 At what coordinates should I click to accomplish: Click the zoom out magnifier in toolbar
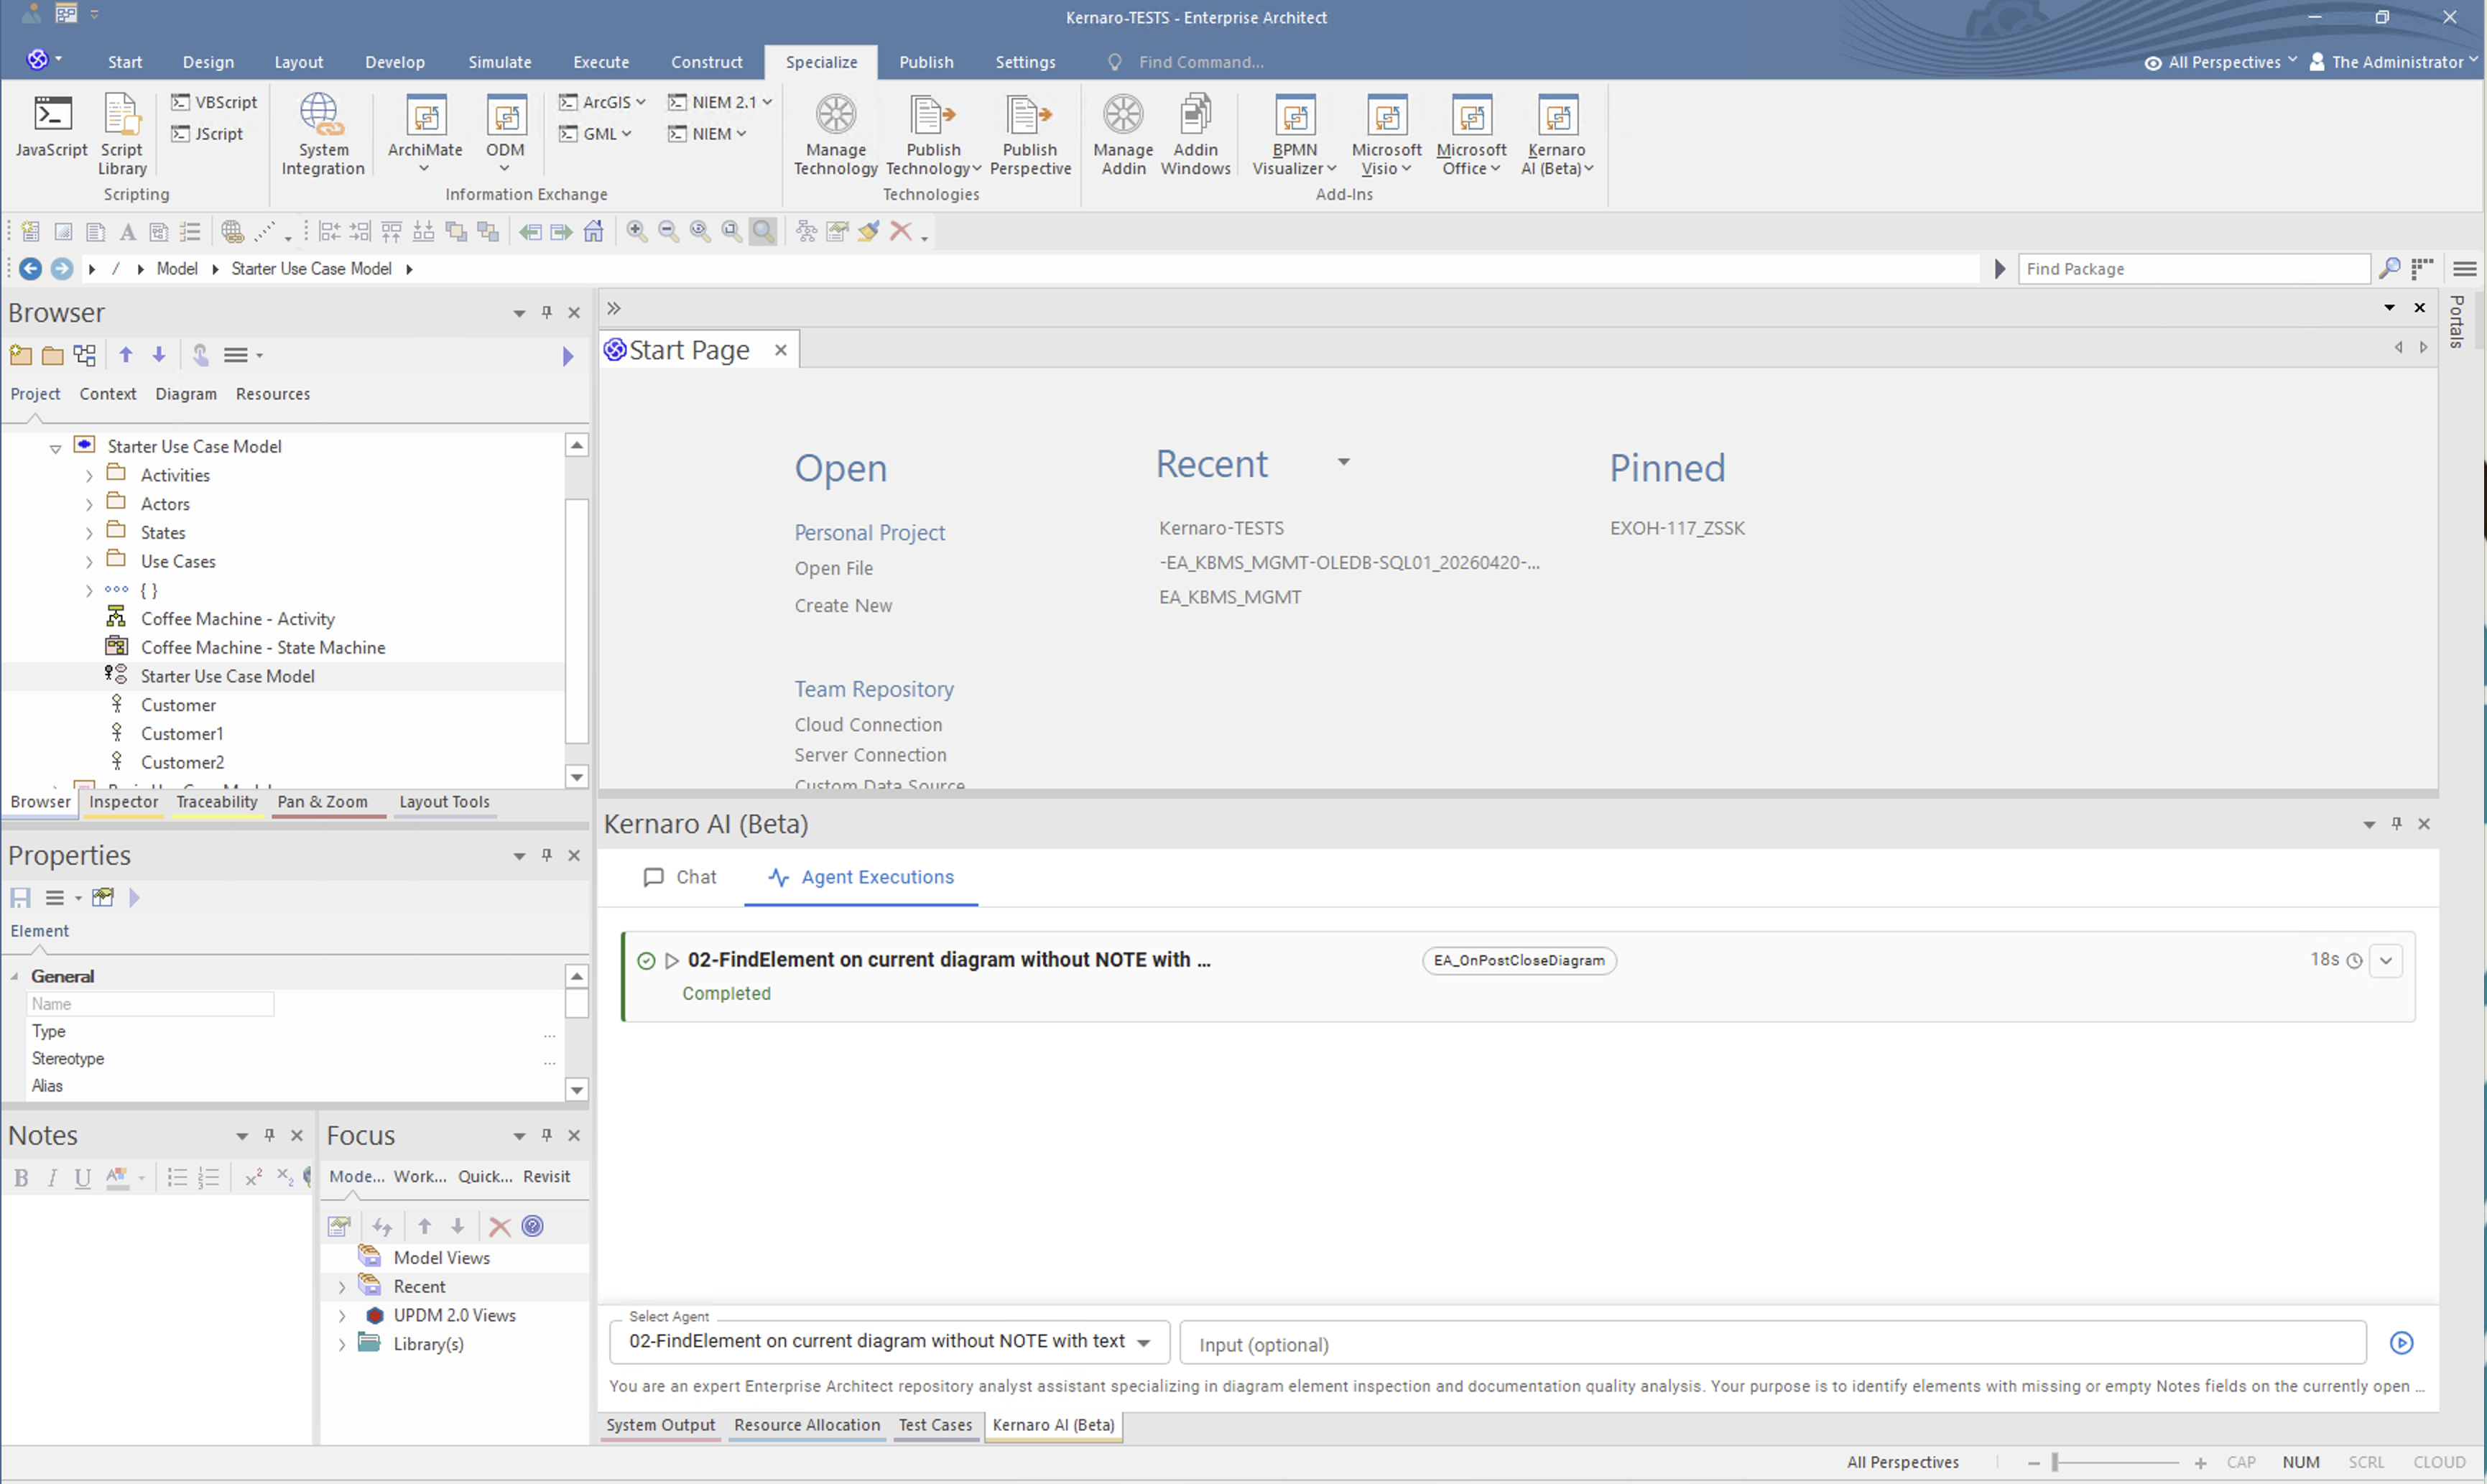[668, 232]
